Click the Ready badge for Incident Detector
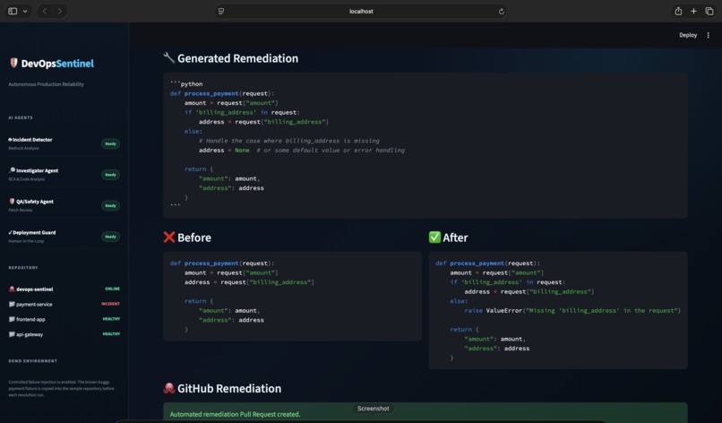The width and height of the screenshot is (722, 423). click(x=110, y=143)
